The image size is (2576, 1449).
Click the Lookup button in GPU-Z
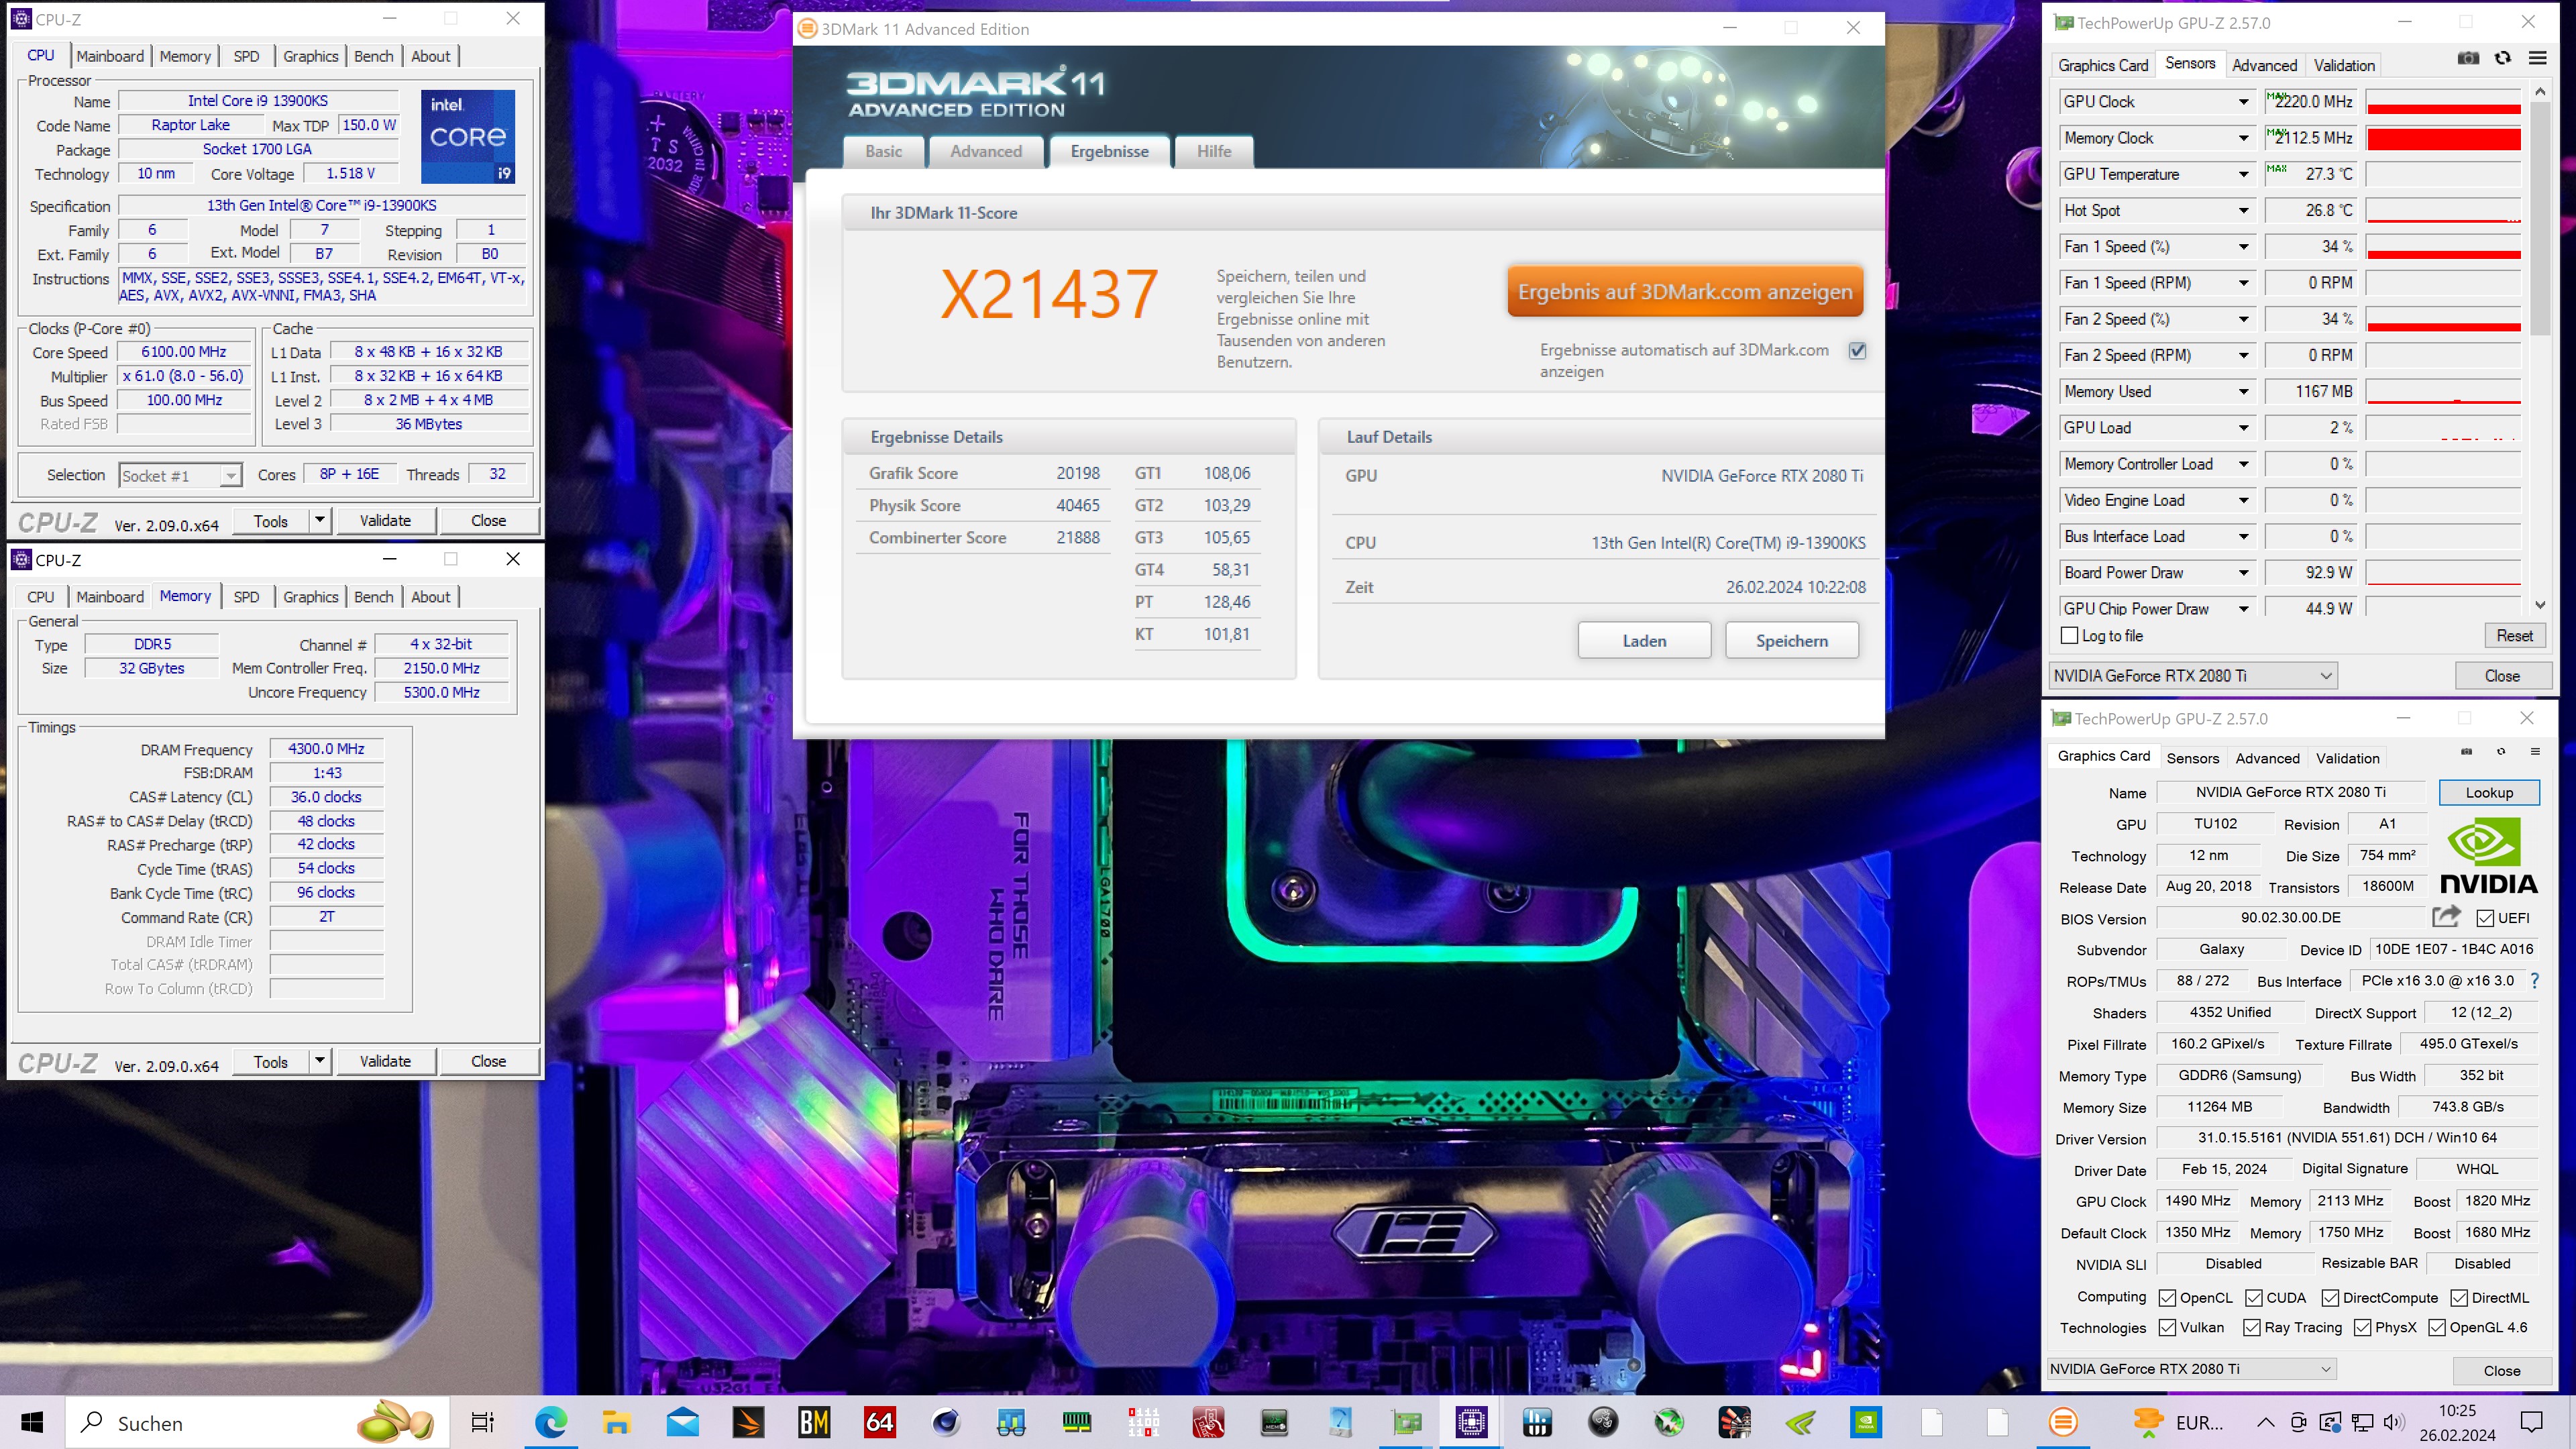pos(2489,792)
